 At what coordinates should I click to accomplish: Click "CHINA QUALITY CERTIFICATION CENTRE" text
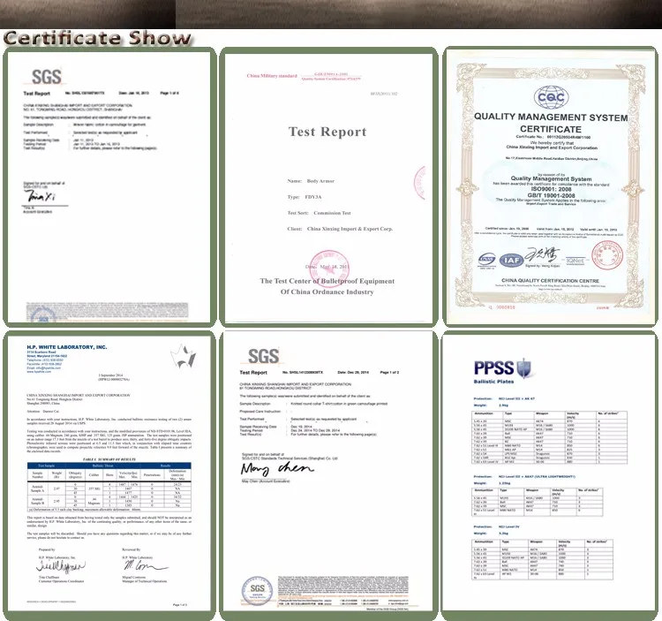coord(550,281)
